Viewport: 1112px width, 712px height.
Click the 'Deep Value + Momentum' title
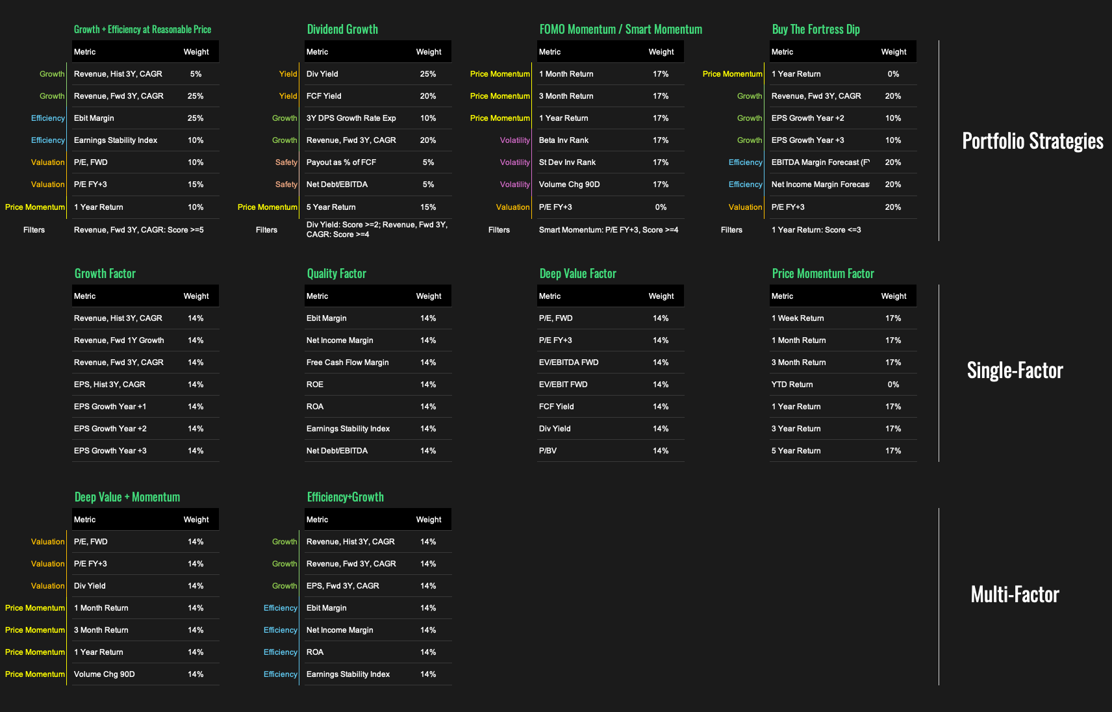(127, 497)
